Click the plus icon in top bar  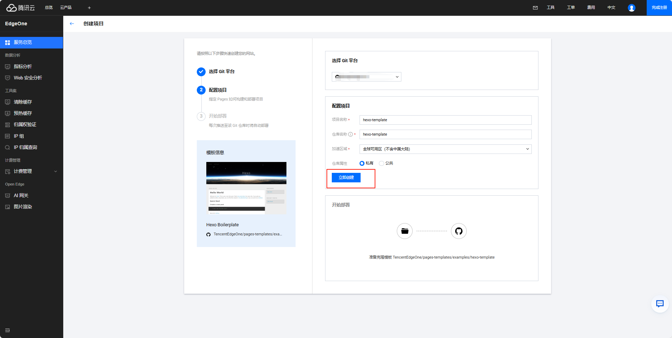click(x=89, y=8)
